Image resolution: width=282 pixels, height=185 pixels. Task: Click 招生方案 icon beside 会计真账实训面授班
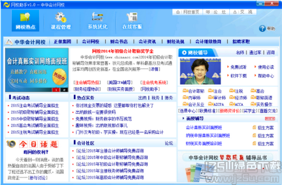[254, 128]
